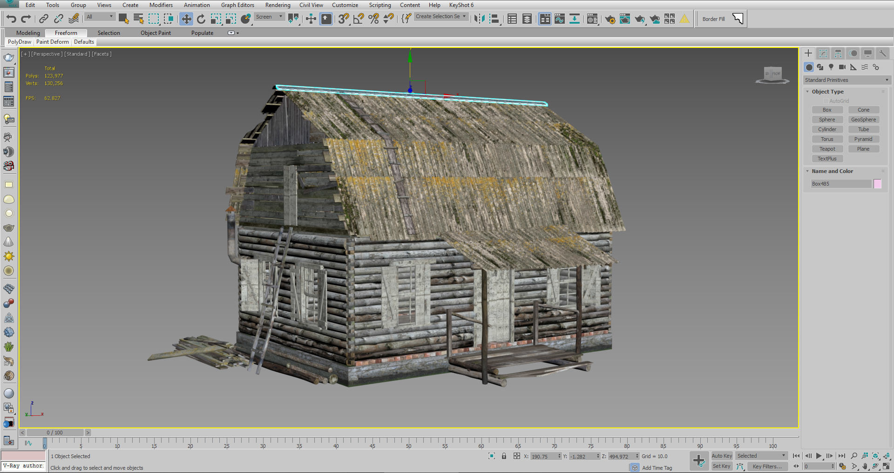
Task: Open Render Setup teapot-gear icon
Action: [610, 19]
